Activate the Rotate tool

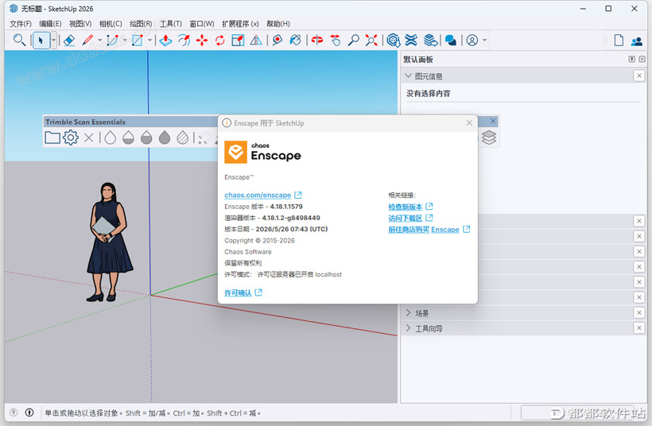pyautogui.click(x=220, y=41)
